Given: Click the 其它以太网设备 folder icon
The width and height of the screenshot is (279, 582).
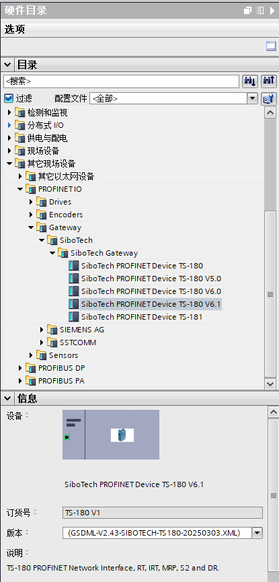Looking at the screenshot, I should pyautogui.click(x=31, y=176).
